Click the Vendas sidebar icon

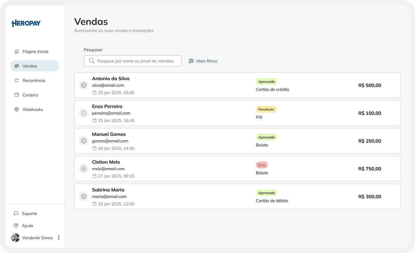[17, 66]
